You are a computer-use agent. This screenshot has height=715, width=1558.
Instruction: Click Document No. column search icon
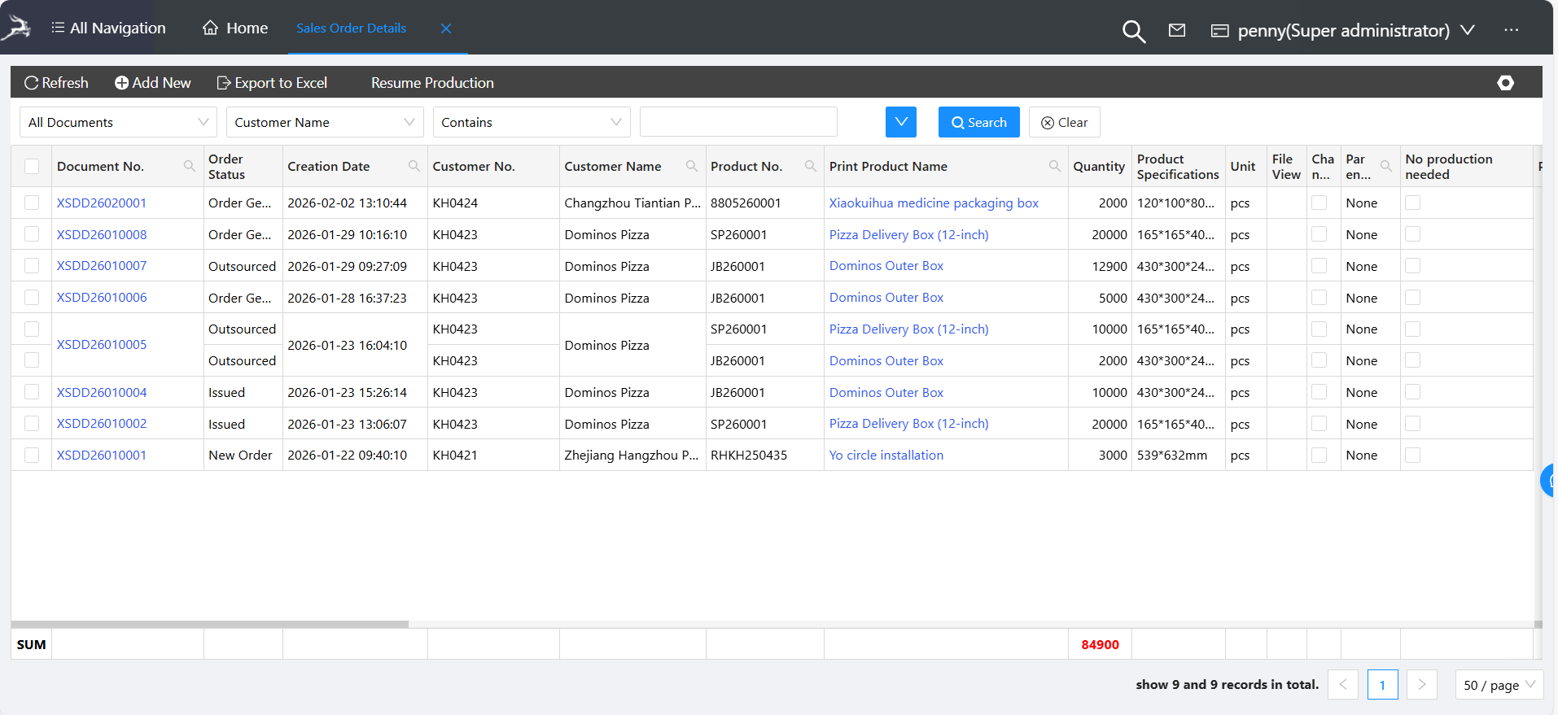point(190,166)
